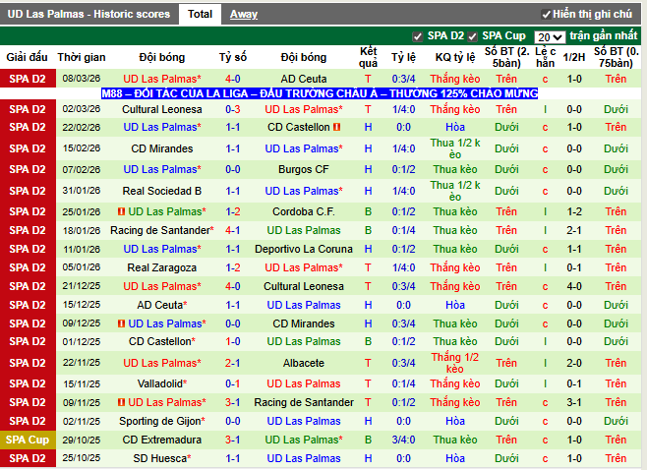Viewport: 647px width, 470px height.
Task: Uncheck the SPA Cup filter checkbox
Action: pos(472,36)
